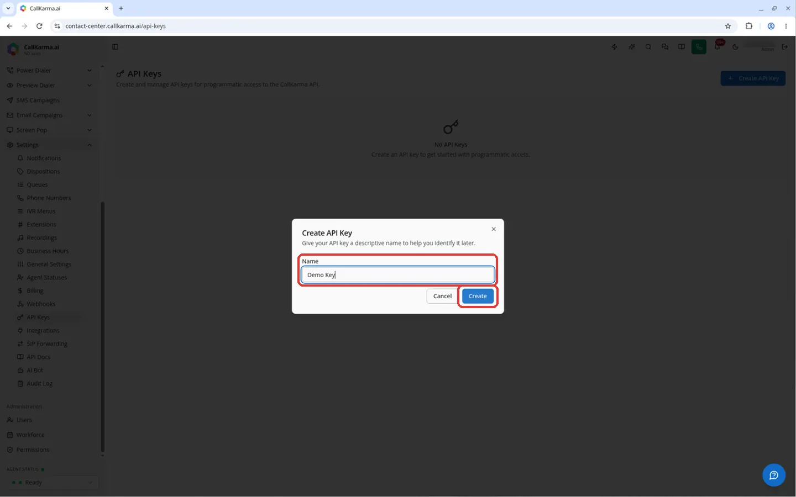Click the green phone dialer icon

click(x=699, y=47)
